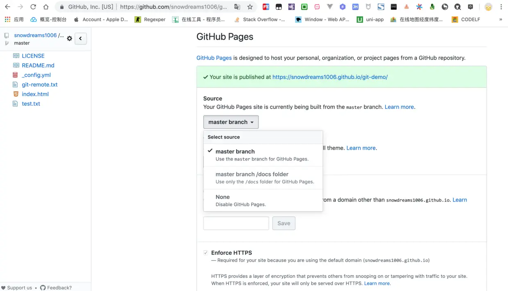This screenshot has width=508, height=291.
Task: Click the Learn more link under Source
Action: click(399, 107)
